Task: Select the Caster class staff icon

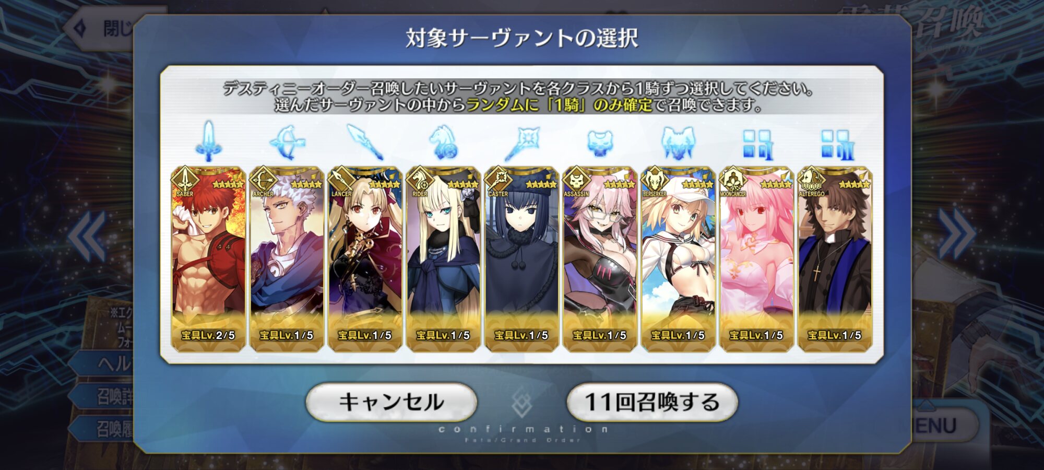Action: (x=521, y=142)
